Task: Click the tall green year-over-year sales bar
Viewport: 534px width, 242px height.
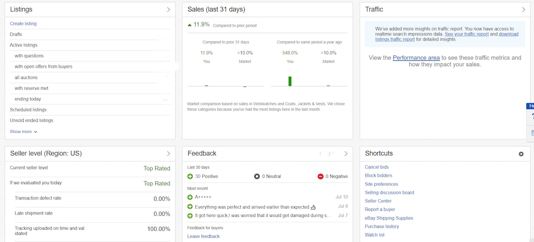Action: [290, 81]
